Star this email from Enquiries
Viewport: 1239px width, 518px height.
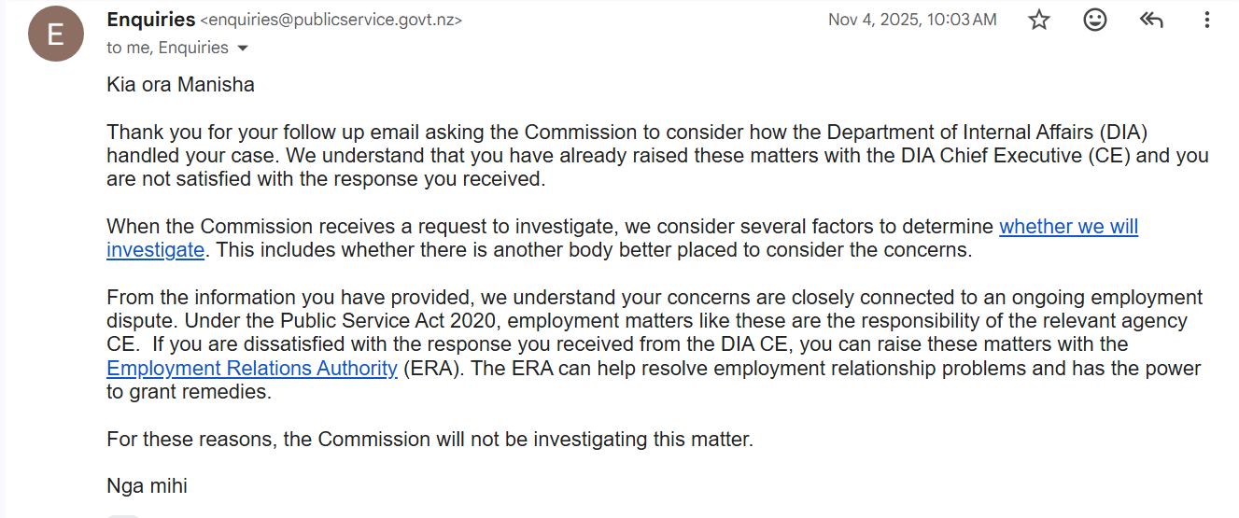[x=1039, y=20]
